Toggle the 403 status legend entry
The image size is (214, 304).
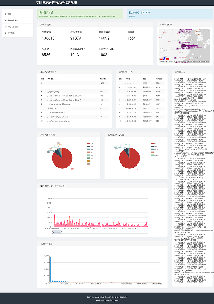point(90,152)
